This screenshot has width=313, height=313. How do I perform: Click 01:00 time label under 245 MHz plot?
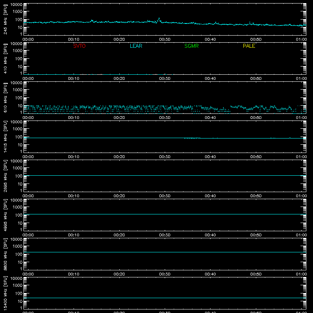[301, 40]
